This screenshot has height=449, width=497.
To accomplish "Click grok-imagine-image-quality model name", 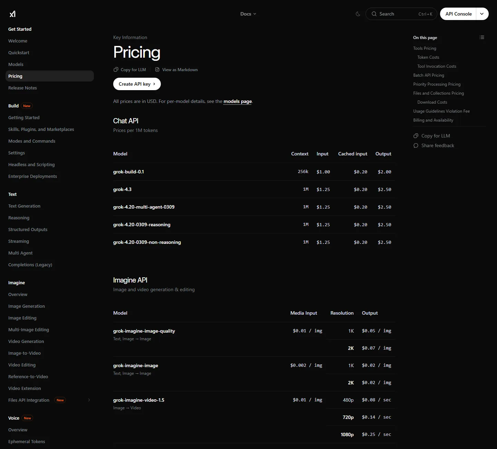I will point(144,331).
